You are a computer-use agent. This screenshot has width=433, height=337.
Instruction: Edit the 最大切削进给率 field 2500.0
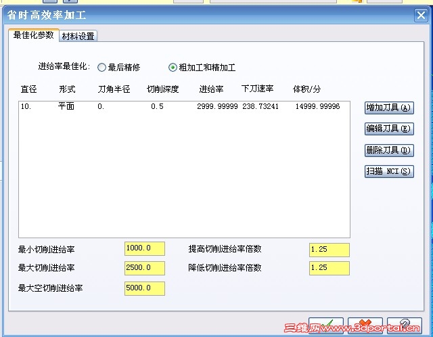[145, 268]
